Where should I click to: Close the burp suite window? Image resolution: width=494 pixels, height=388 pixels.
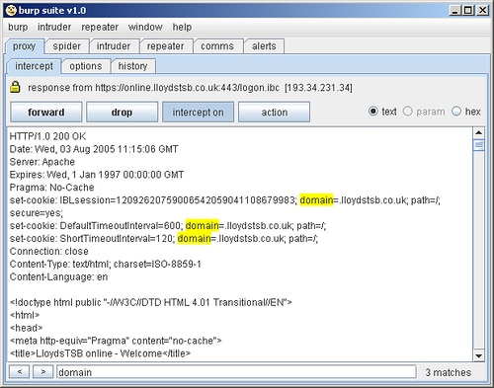click(x=482, y=11)
